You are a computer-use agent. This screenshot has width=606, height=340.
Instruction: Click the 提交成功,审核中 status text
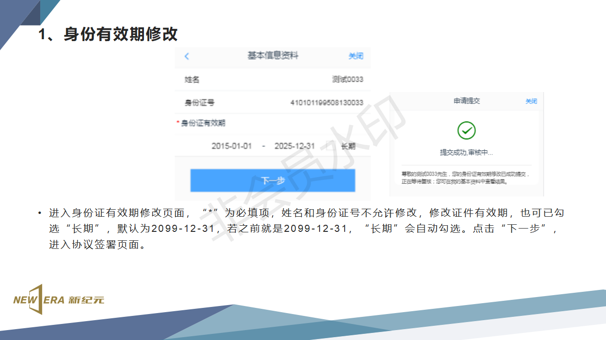[466, 153]
